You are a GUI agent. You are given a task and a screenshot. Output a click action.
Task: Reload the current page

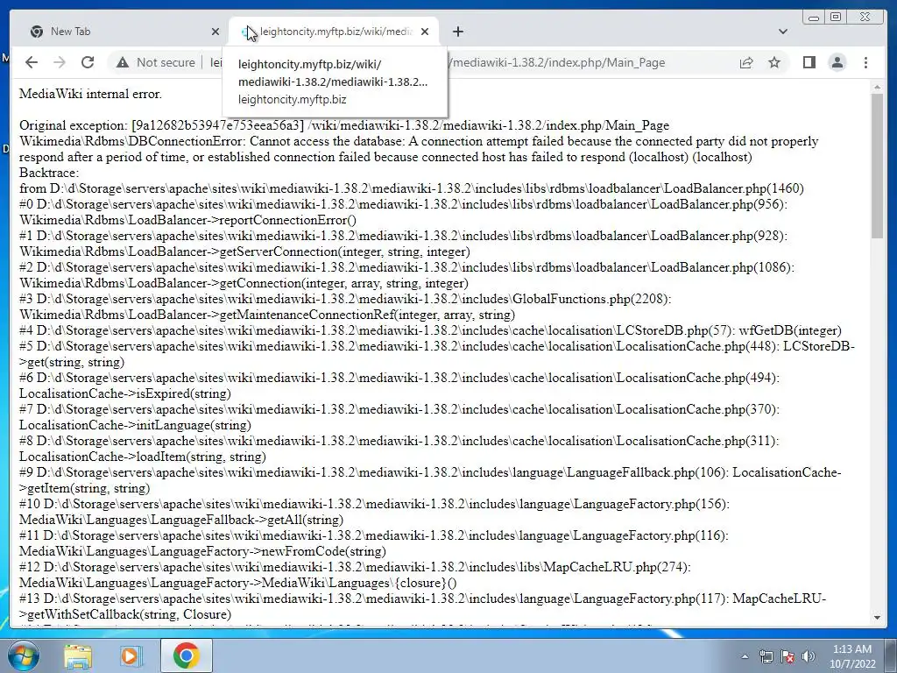tap(88, 62)
